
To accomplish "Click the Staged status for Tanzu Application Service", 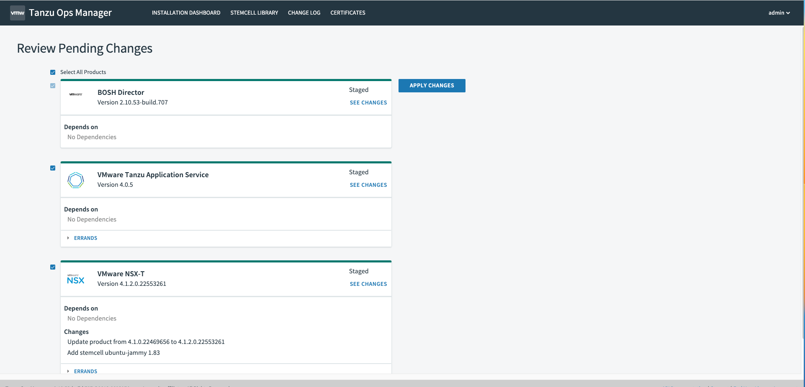I will pyautogui.click(x=359, y=172).
